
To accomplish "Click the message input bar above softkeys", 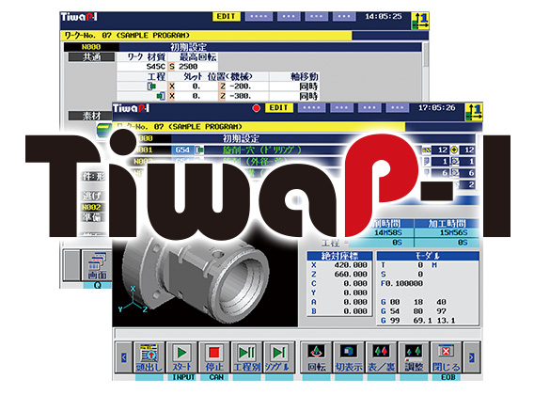I will (298, 333).
